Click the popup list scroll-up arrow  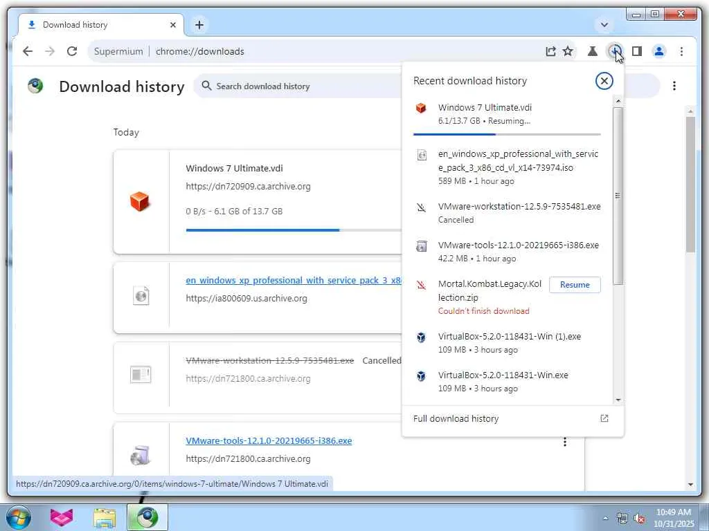pyautogui.click(x=618, y=101)
